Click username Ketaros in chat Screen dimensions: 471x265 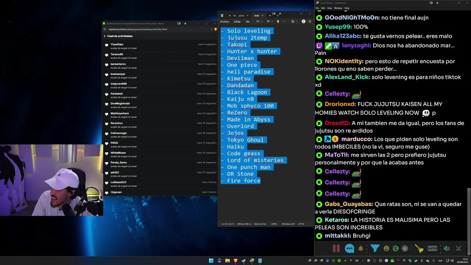pos(337,220)
